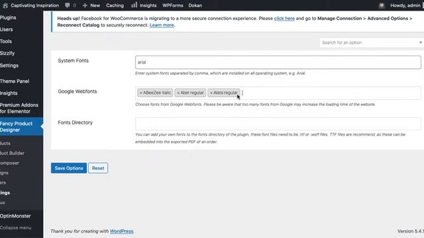Image resolution: width=424 pixels, height=238 pixels.
Task: Open the OptinMonster sidebar menu
Action: (x=15, y=216)
